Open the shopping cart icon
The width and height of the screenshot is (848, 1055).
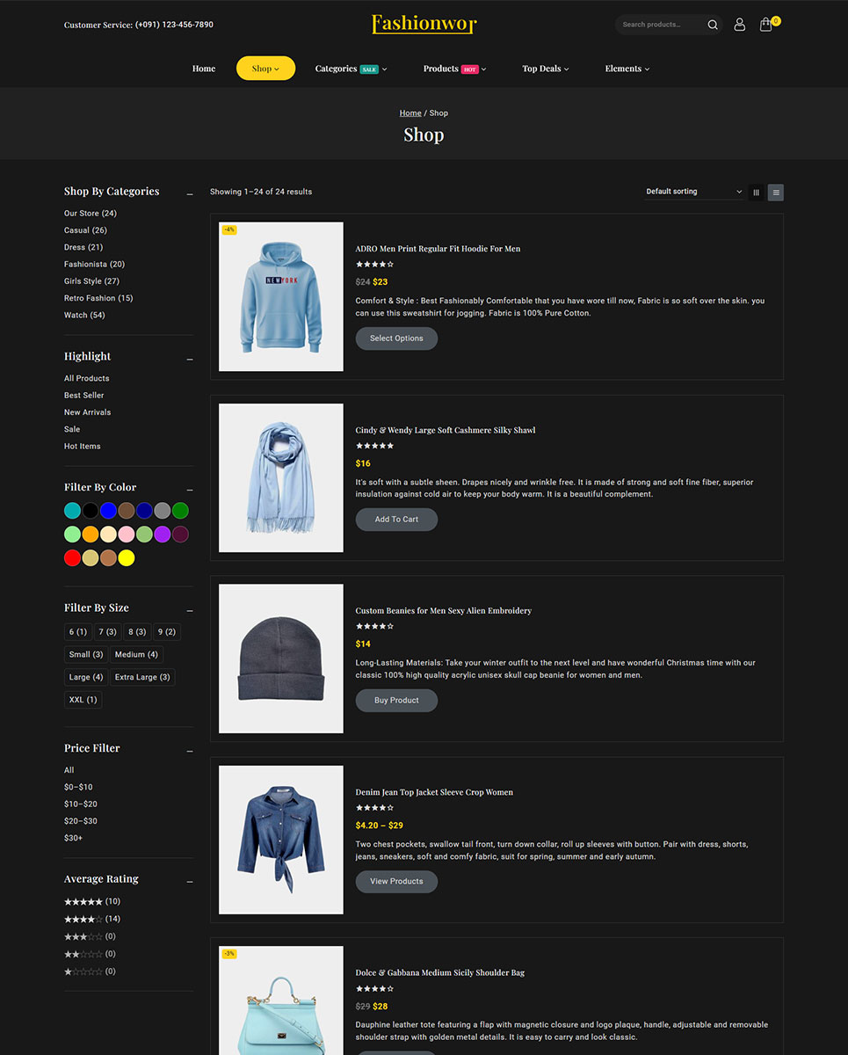pyautogui.click(x=766, y=25)
